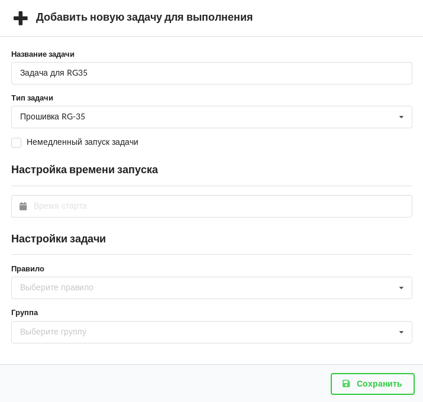
Task: Click the Настройка времени запуска heading
Action: point(85,170)
